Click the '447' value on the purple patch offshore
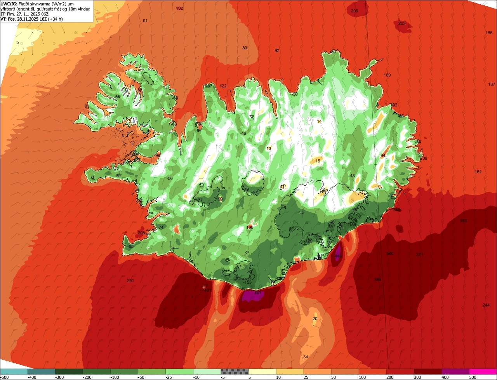 pyautogui.click(x=258, y=293)
